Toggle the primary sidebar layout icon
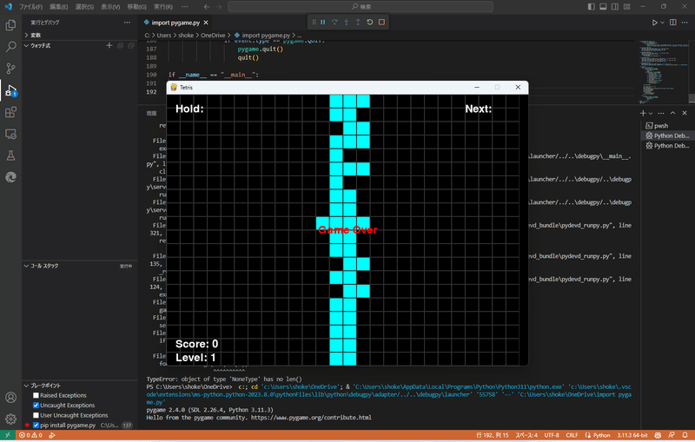The image size is (695, 442). pos(592,7)
